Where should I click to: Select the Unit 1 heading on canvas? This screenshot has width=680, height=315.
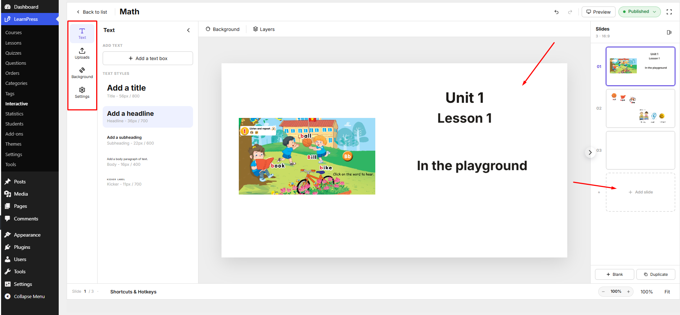[465, 98]
